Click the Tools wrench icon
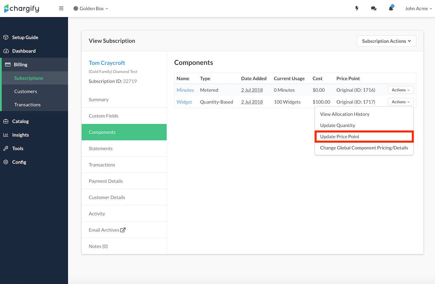435x284 pixels. point(6,148)
